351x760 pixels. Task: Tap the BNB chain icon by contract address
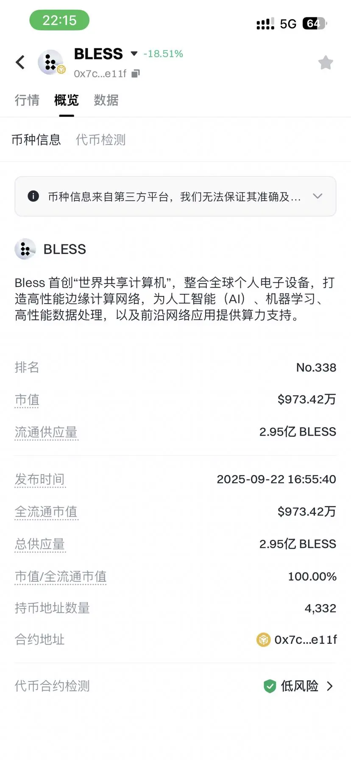[263, 639]
